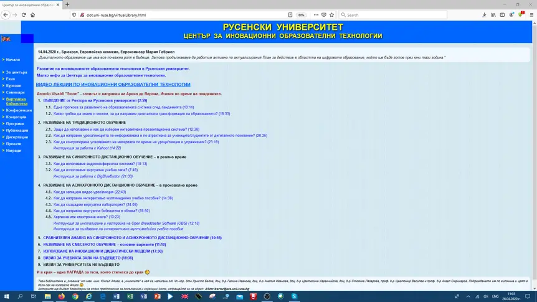Open the Downloads panel arrow
The width and height of the screenshot is (537, 302).
point(484,15)
